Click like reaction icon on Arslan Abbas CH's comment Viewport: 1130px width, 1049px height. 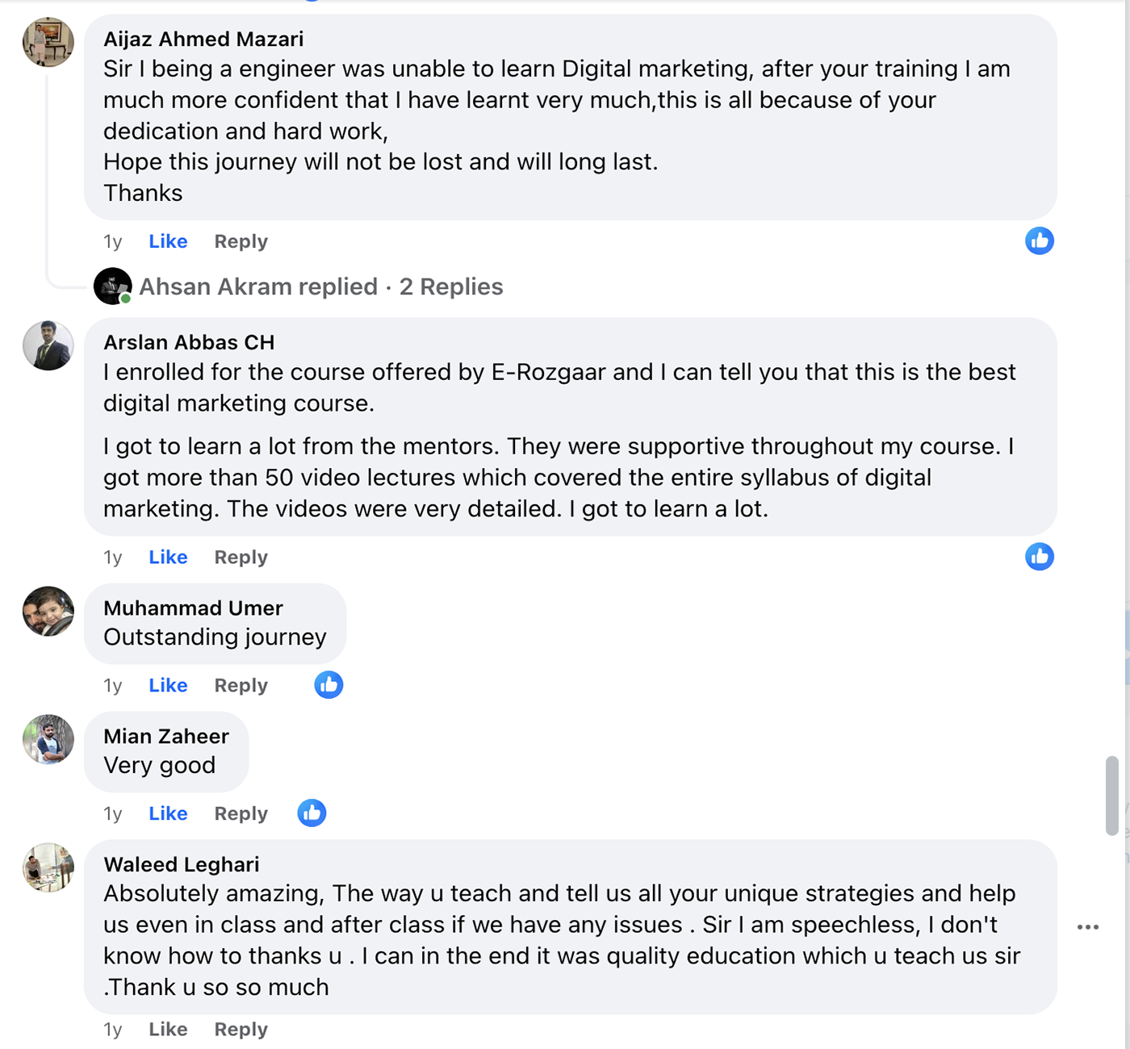click(x=1039, y=556)
